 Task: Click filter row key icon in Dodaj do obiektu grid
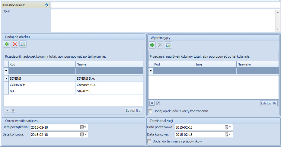(6, 71)
